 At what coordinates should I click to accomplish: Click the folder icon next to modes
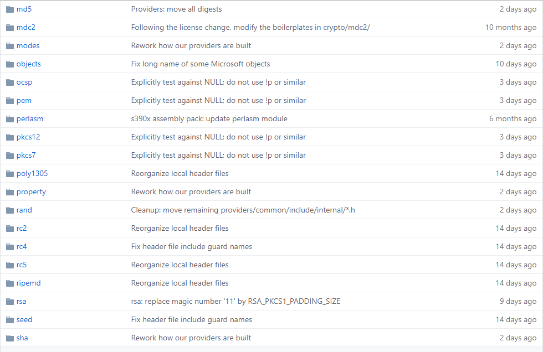coord(9,45)
